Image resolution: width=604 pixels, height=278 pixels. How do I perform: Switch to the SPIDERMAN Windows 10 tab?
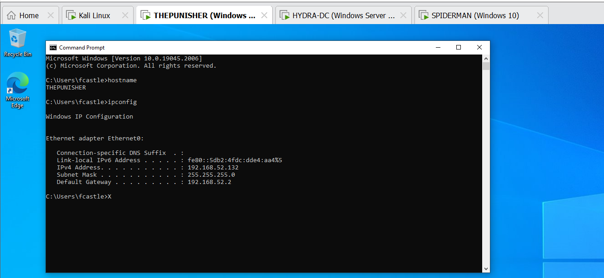click(x=475, y=15)
